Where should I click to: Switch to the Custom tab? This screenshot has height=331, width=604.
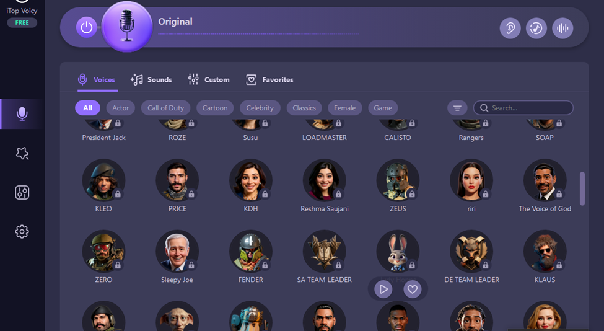tap(209, 79)
